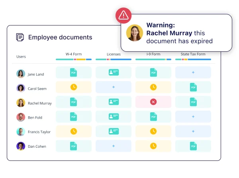
Task: Click the Employee documents title
Action: click(60, 37)
